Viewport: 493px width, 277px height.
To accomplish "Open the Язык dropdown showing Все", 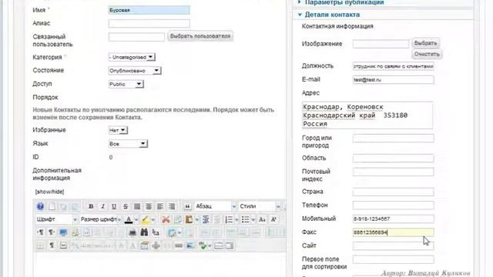I will point(128,144).
